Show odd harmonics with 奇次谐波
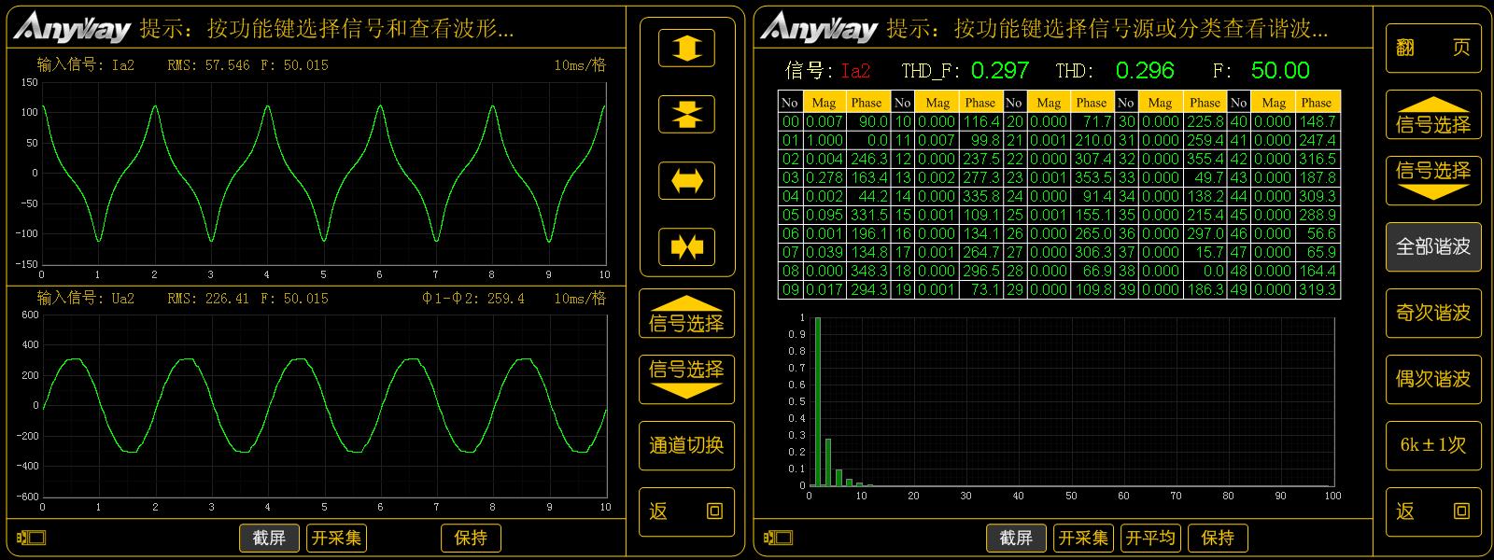Screen dimensions: 1494x560 click(x=1432, y=313)
